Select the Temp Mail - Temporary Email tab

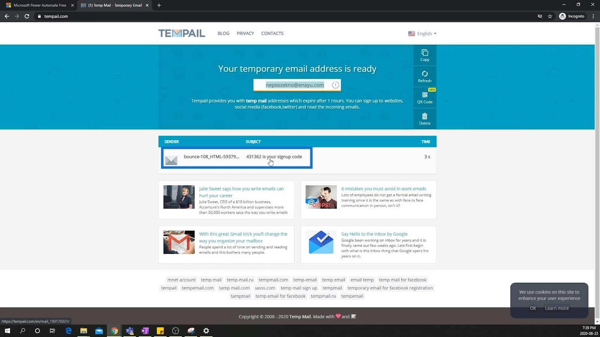click(115, 5)
